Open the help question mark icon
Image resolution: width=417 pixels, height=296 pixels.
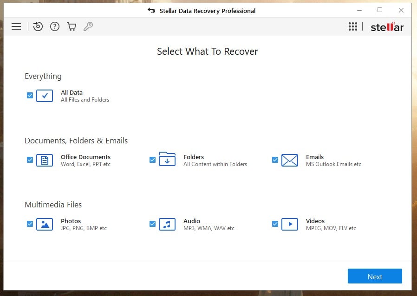[x=55, y=26]
